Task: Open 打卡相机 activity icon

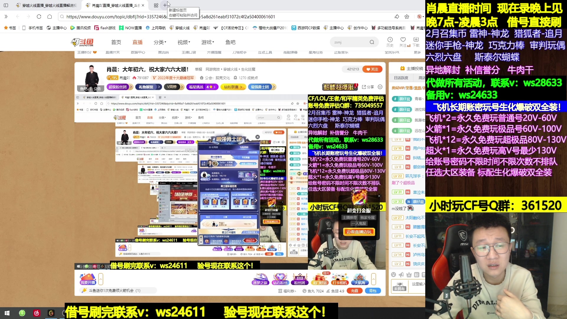Action: point(340,279)
